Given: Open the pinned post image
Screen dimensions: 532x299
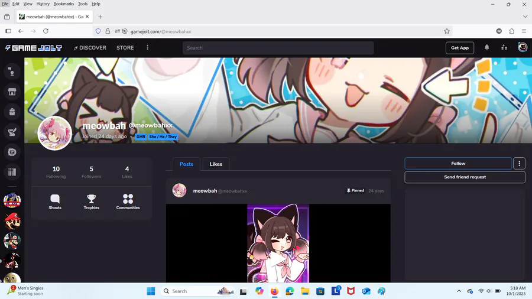Looking at the screenshot, I should pos(278,243).
